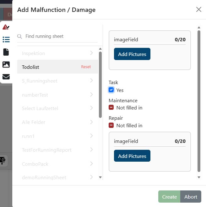Click Reset link next to Todolist
Viewport: 206px width, 207px height.
pos(86,67)
